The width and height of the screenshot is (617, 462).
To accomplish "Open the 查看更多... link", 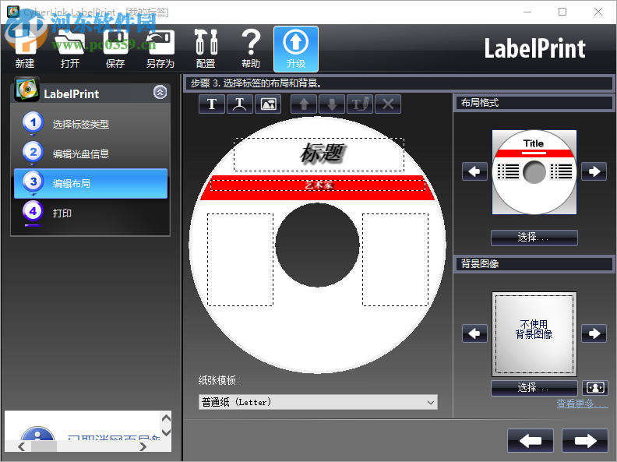I will click(x=581, y=404).
